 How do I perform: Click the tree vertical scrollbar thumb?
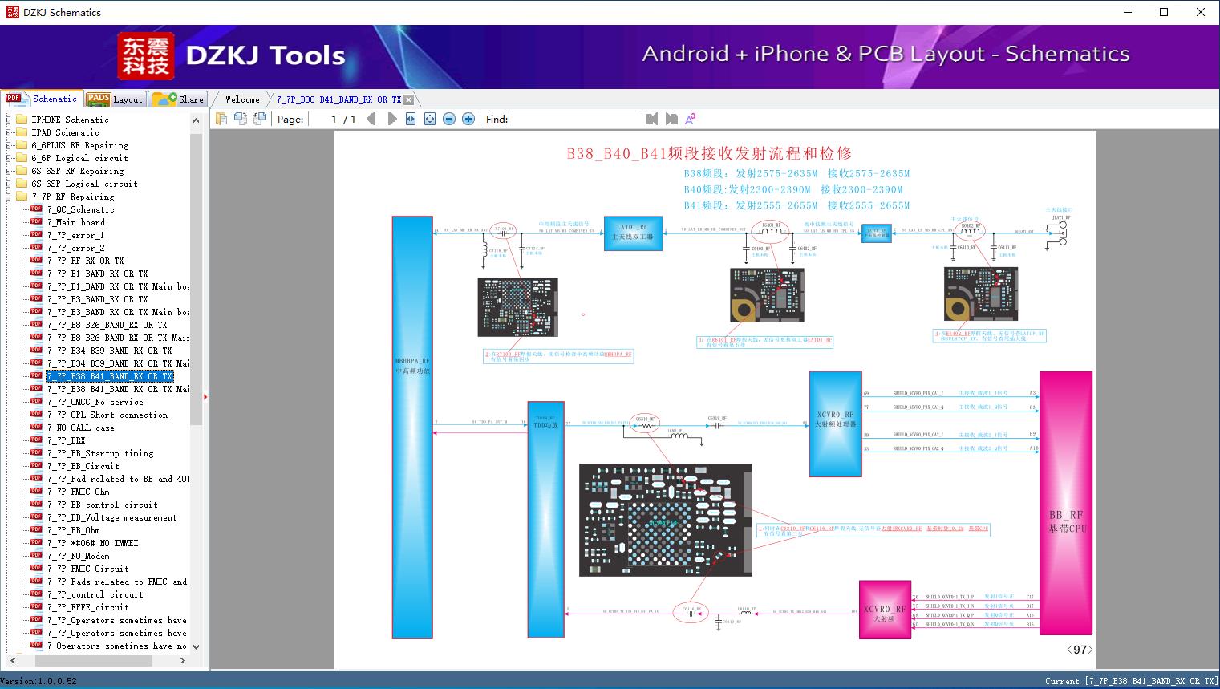pyautogui.click(x=196, y=278)
